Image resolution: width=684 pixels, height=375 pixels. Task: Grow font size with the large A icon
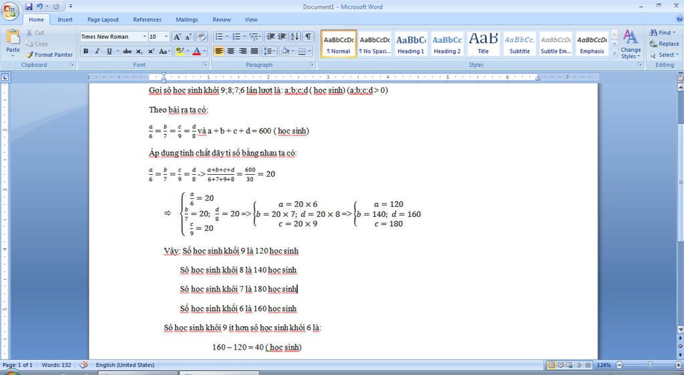[x=177, y=37]
